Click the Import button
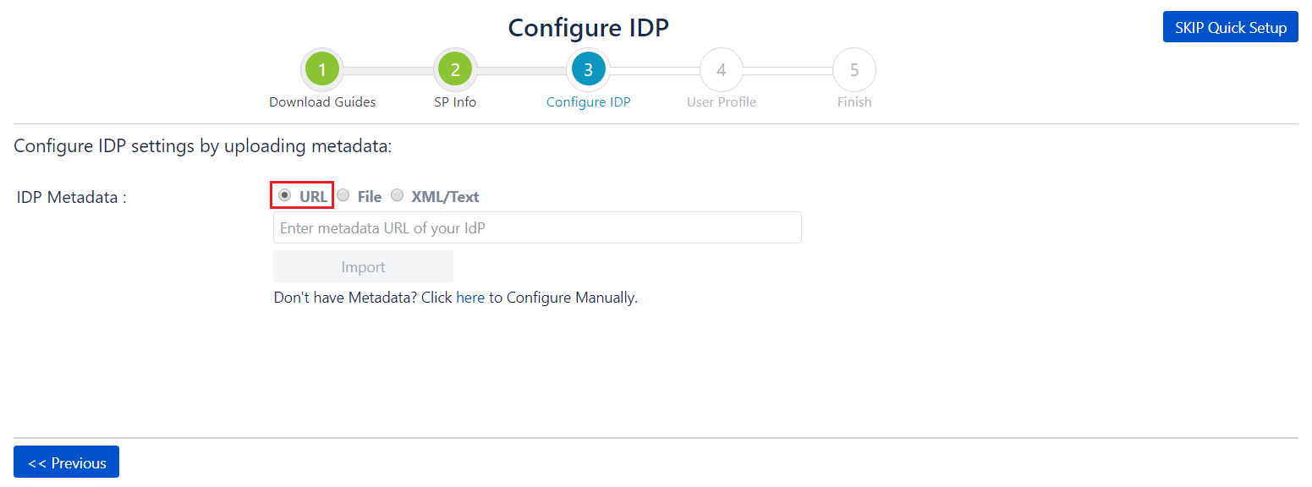Image resolution: width=1312 pixels, height=487 pixels. click(363, 266)
